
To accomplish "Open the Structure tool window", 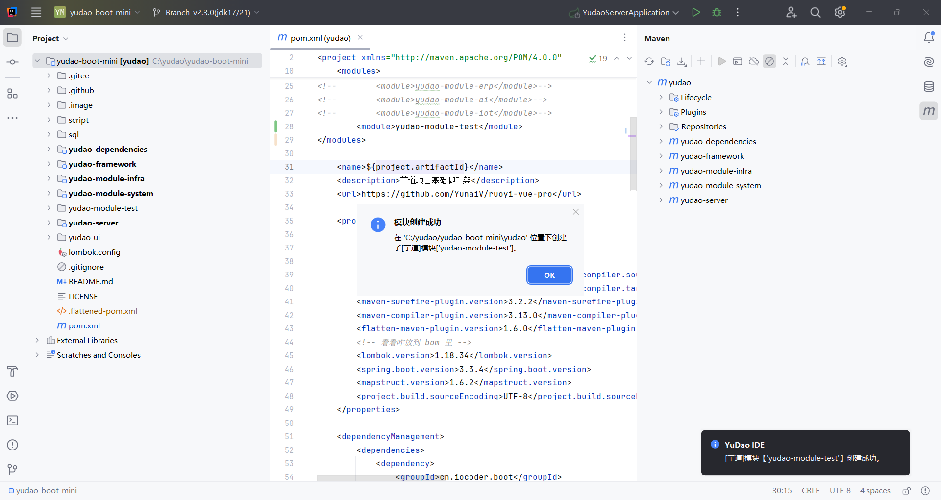I will point(13,94).
